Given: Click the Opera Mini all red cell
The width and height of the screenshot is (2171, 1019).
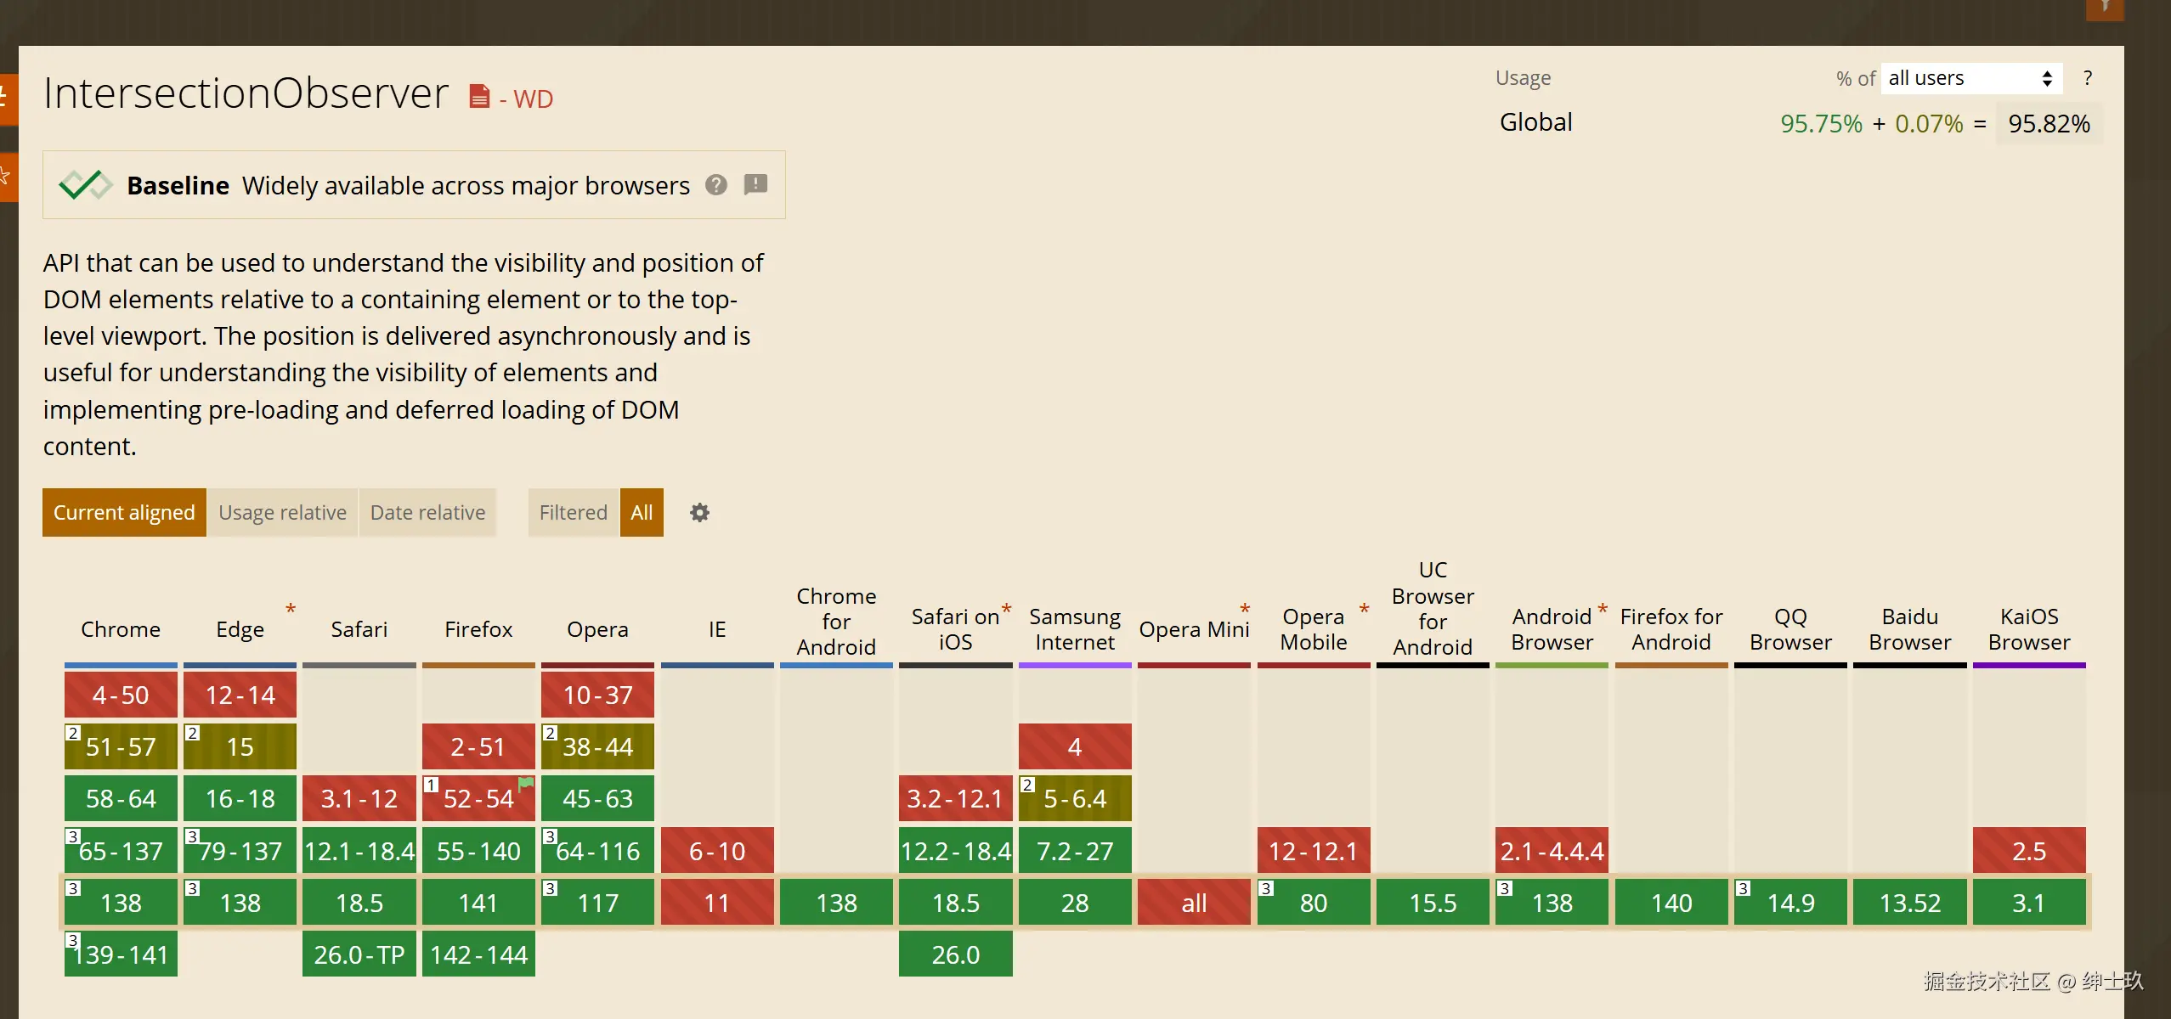Looking at the screenshot, I should [x=1194, y=903].
